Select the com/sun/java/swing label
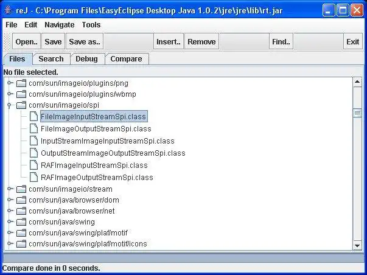Viewport: 367px width, 275px height. [61, 222]
